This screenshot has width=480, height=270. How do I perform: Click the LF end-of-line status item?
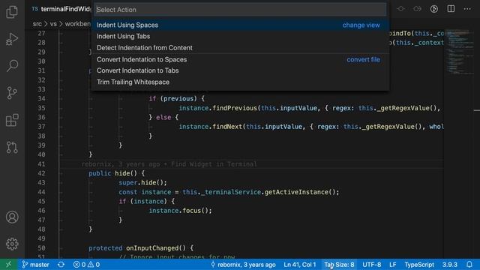point(393,265)
